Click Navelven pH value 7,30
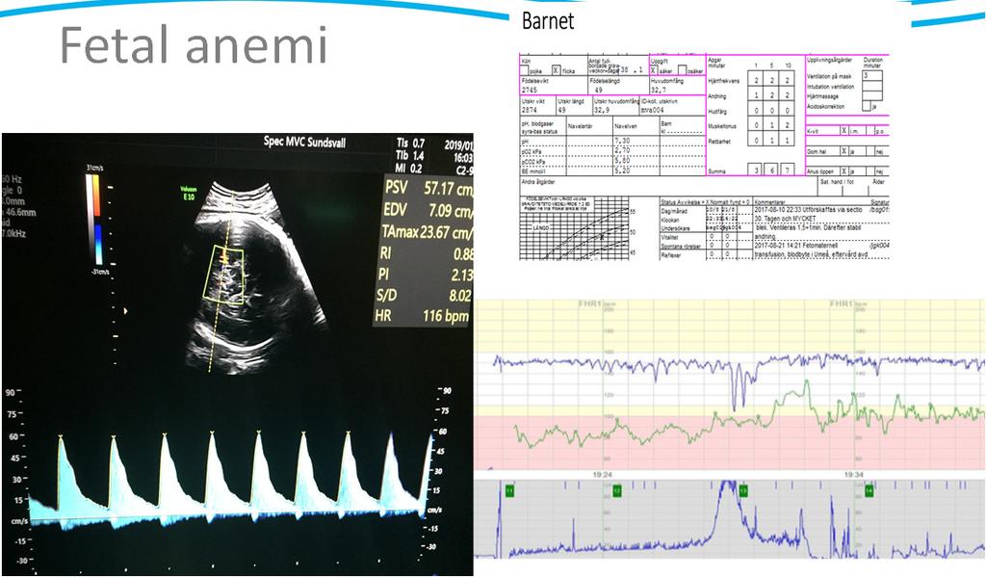Viewport: 986px width, 577px height. pyautogui.click(x=623, y=141)
